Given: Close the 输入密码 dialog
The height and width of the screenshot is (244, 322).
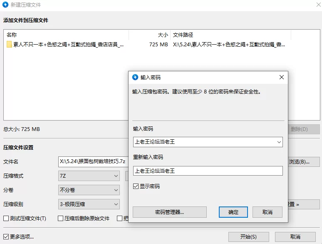Looking at the screenshot, I should [x=282, y=77].
